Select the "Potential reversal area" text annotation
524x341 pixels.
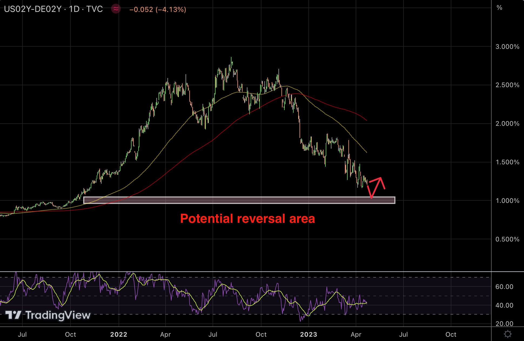click(x=247, y=219)
